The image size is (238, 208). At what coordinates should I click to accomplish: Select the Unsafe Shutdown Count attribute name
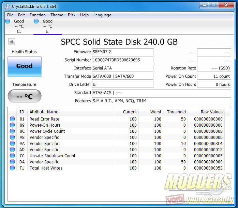53,156
